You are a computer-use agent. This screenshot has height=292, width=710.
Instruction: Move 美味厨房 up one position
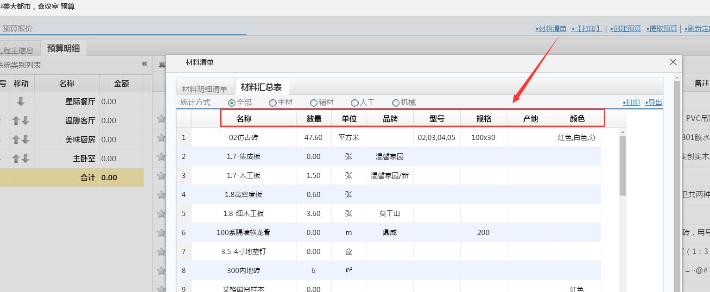click(16, 140)
